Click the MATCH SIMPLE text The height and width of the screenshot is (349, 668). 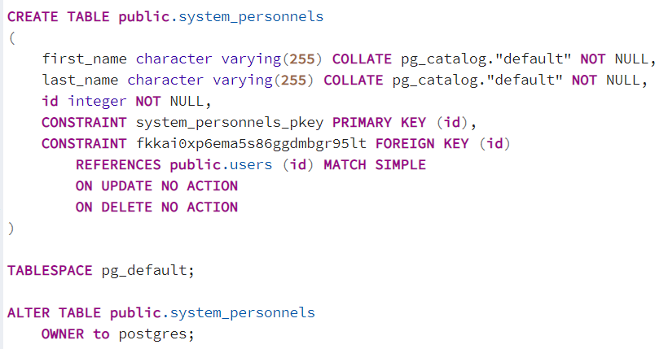click(375, 164)
